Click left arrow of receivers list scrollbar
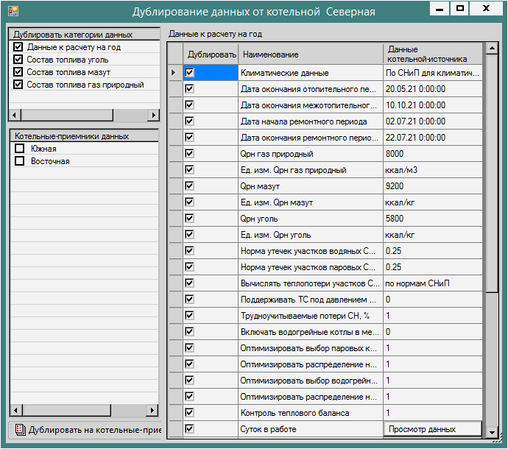This screenshot has height=449, width=508. (x=14, y=410)
